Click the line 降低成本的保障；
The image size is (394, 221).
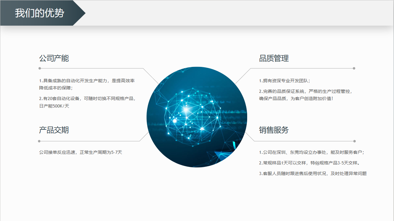(56, 88)
